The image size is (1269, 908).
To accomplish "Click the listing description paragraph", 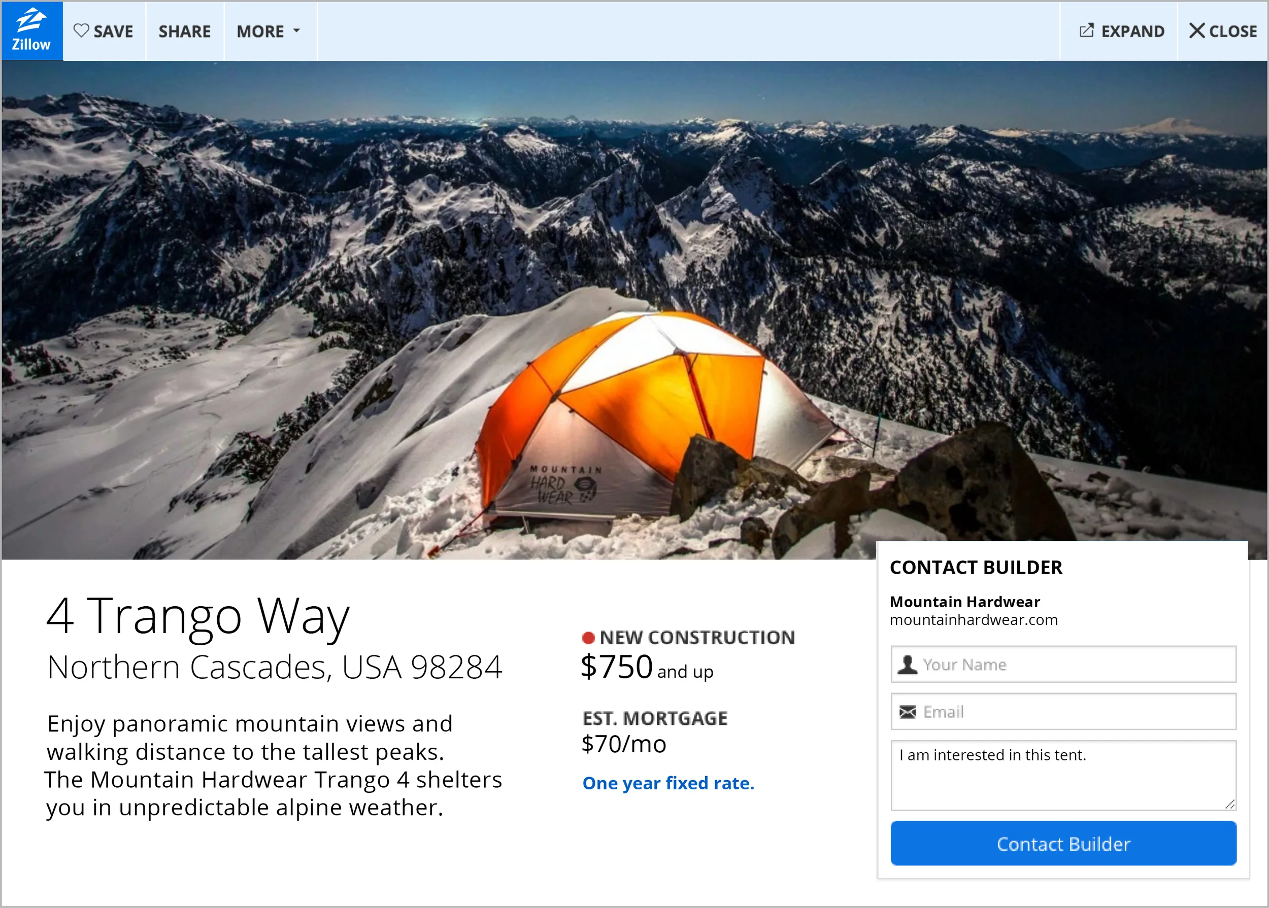I will [274, 765].
